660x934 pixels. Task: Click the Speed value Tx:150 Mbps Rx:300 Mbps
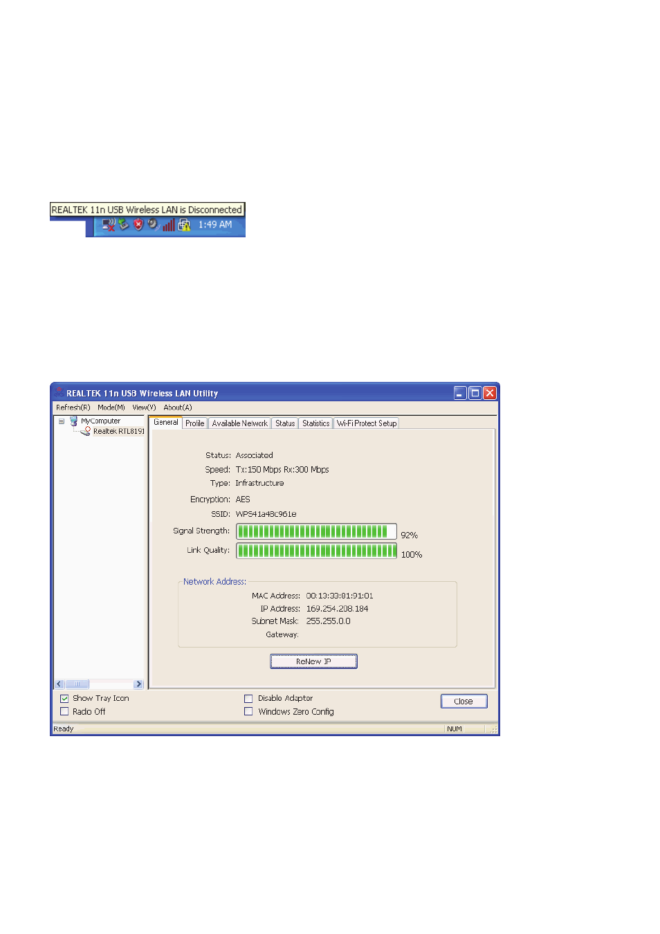point(282,469)
